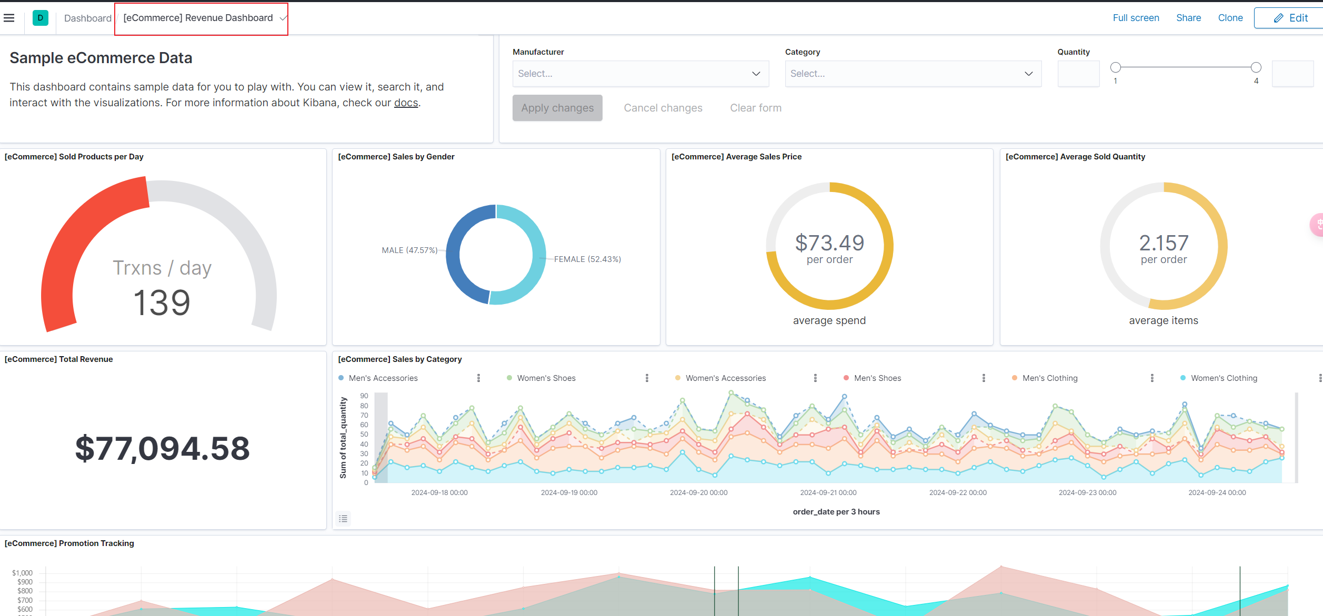Open Women's Accessories legend options menu
The height and width of the screenshot is (616, 1323).
click(815, 378)
